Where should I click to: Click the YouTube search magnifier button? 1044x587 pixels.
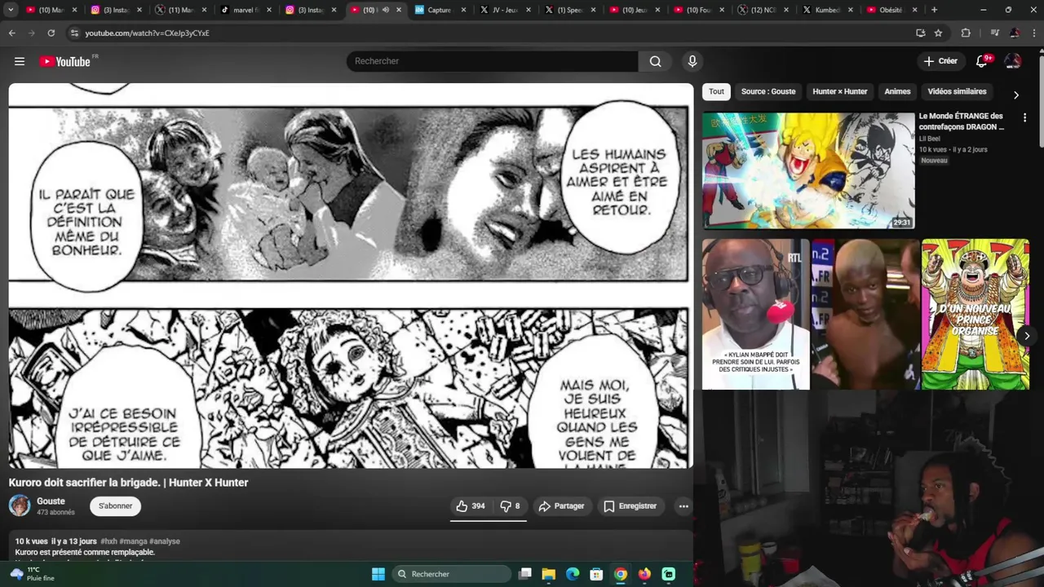(x=655, y=61)
